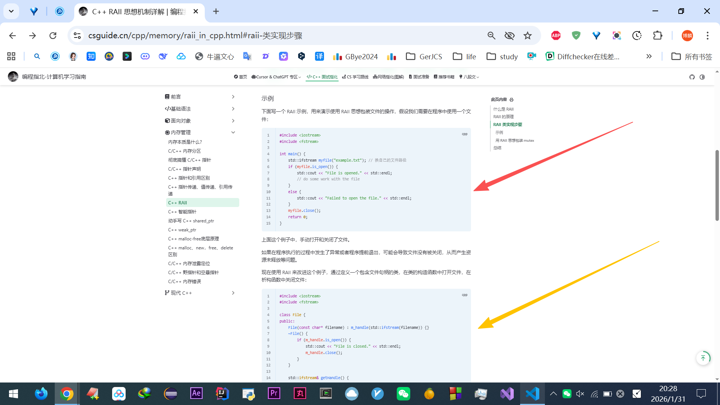Open the GitHub repository icon
The image size is (720, 405).
click(692, 77)
